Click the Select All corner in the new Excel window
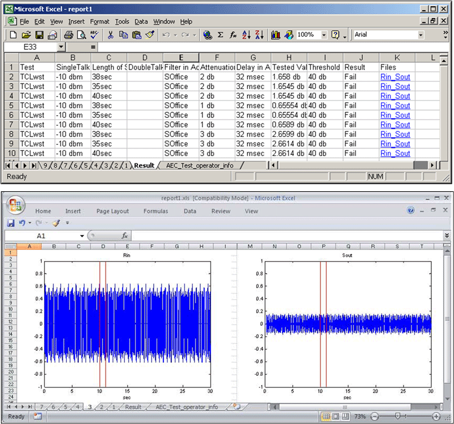454x424 pixels. pyautogui.click(x=11, y=246)
